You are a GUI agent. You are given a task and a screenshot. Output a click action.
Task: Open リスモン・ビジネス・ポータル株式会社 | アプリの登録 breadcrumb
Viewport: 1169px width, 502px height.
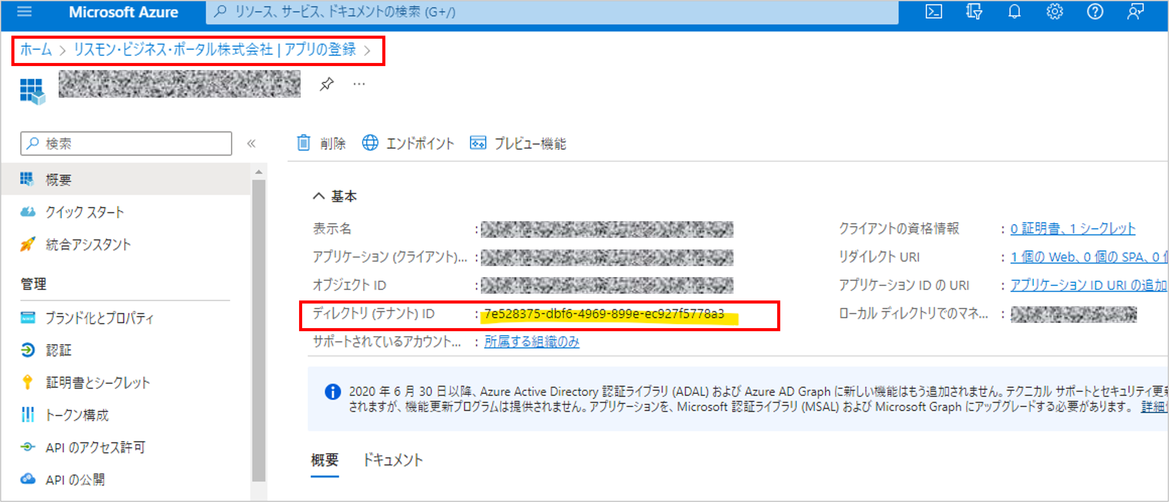tap(215, 49)
